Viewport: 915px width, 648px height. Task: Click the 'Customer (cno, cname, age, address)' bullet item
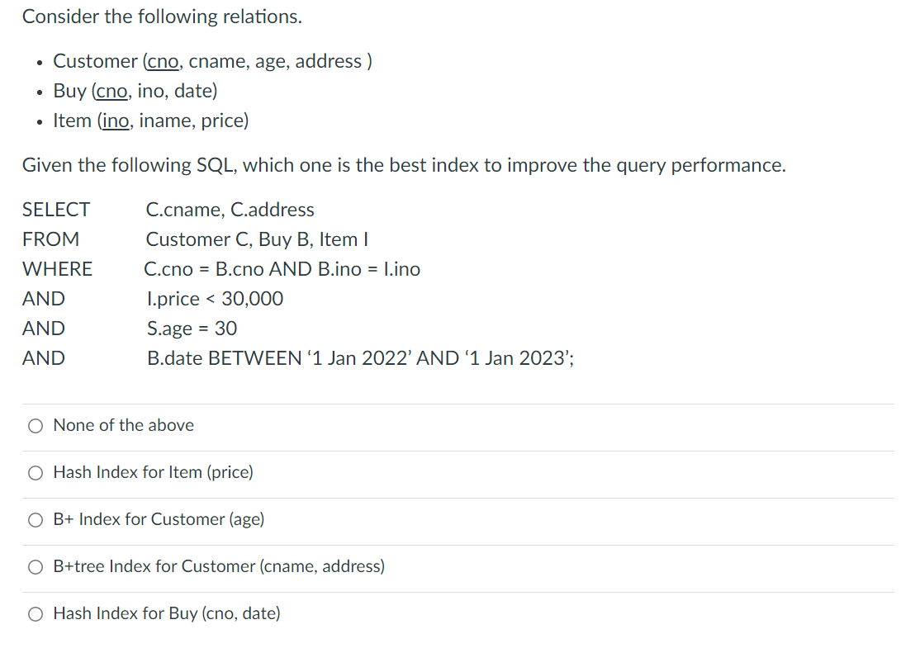pos(212,61)
